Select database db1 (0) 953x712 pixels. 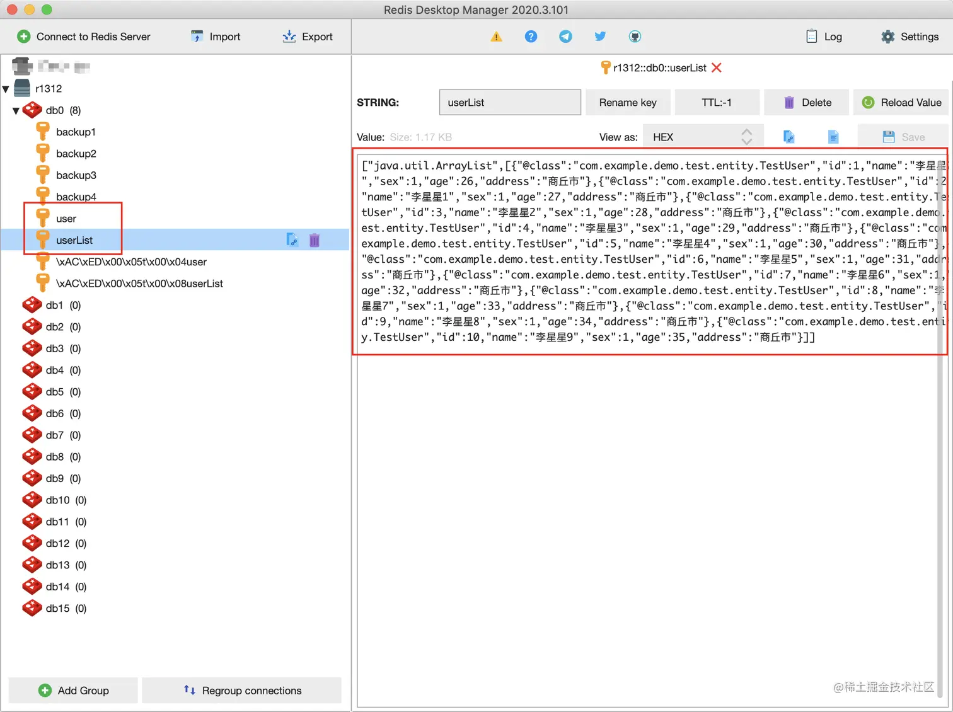(52, 305)
